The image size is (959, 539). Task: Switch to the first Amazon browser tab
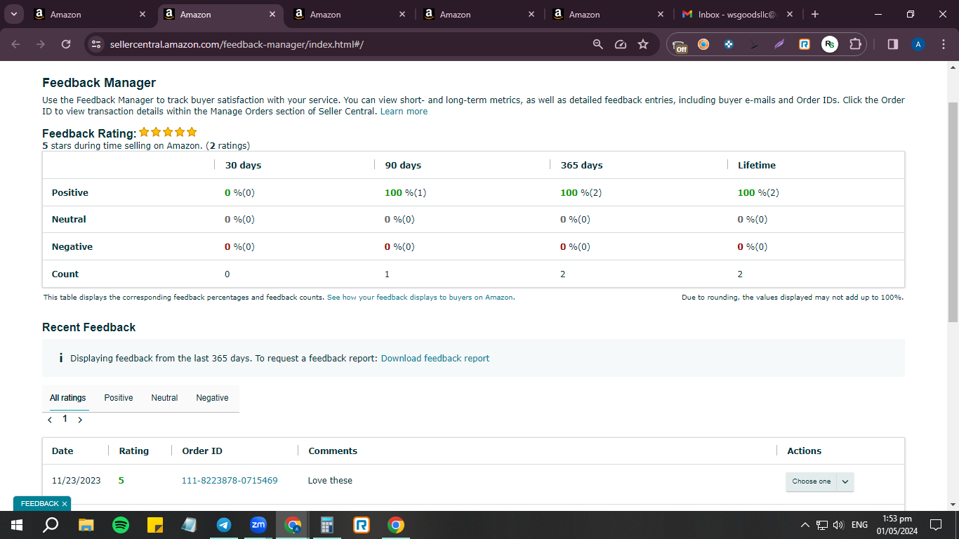89,14
